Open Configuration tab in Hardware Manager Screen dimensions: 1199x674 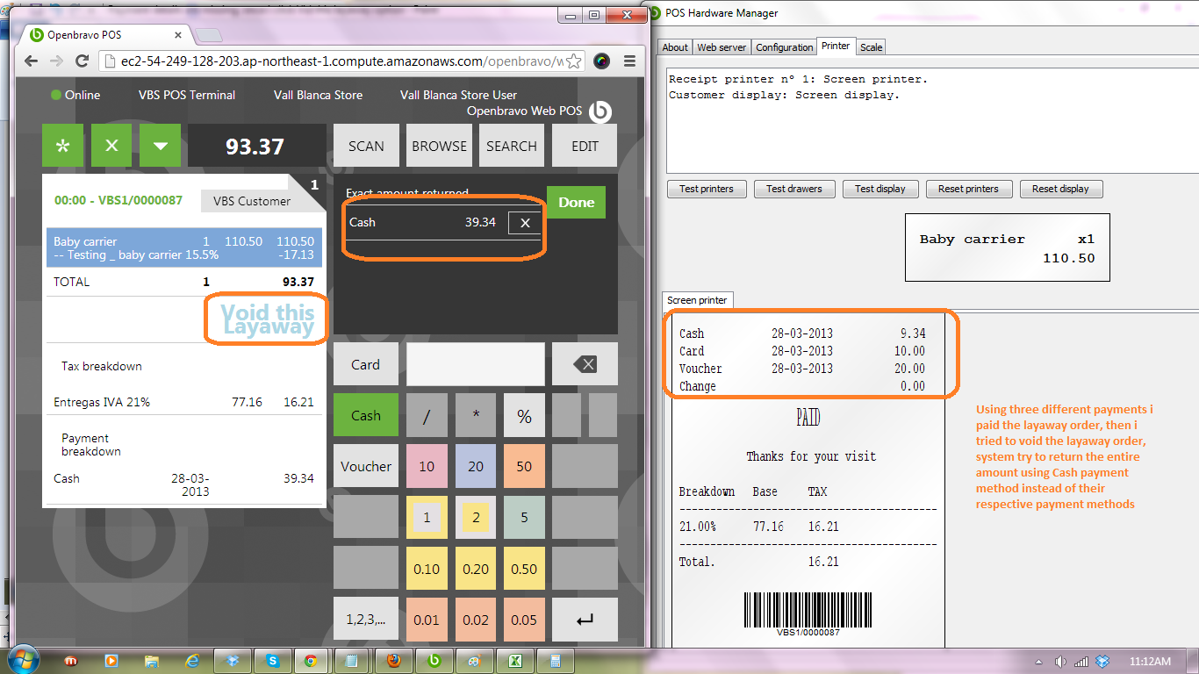click(784, 47)
